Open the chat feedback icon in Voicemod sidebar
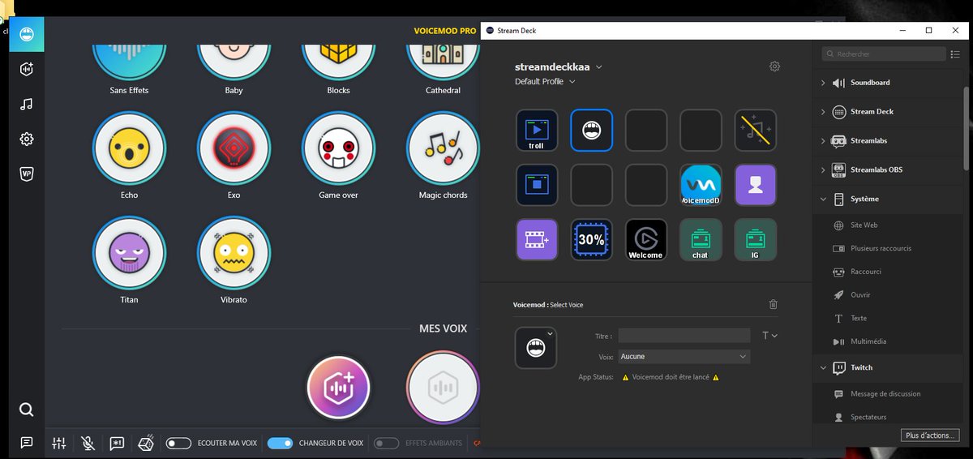This screenshot has width=973, height=459. click(27, 442)
